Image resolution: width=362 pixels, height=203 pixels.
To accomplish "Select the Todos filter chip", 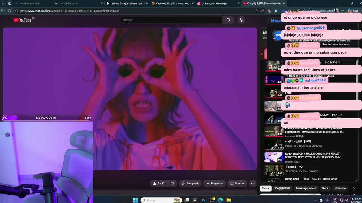I will click(266, 188).
